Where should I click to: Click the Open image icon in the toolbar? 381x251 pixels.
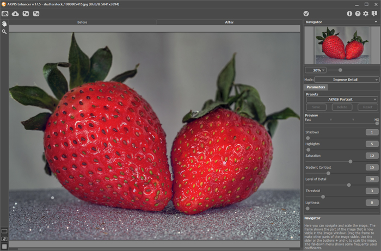pyautogui.click(x=4, y=13)
